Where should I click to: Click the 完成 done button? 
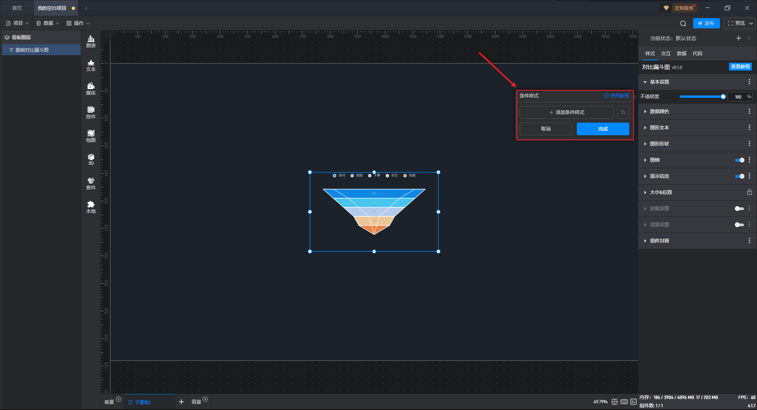pos(603,129)
